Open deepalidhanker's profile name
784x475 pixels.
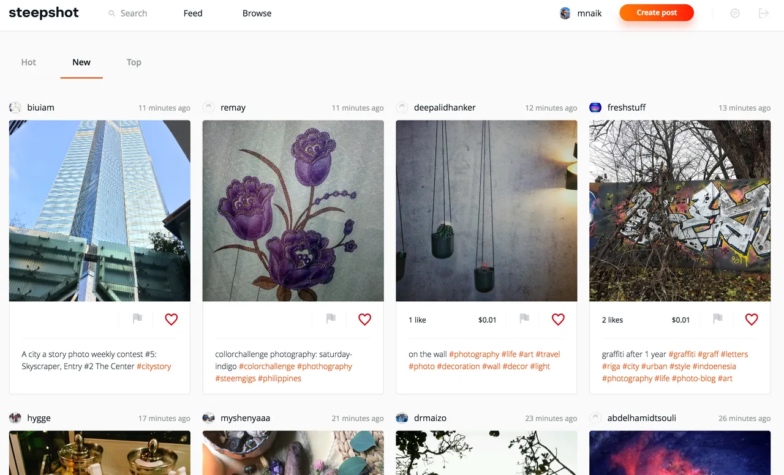[445, 108]
